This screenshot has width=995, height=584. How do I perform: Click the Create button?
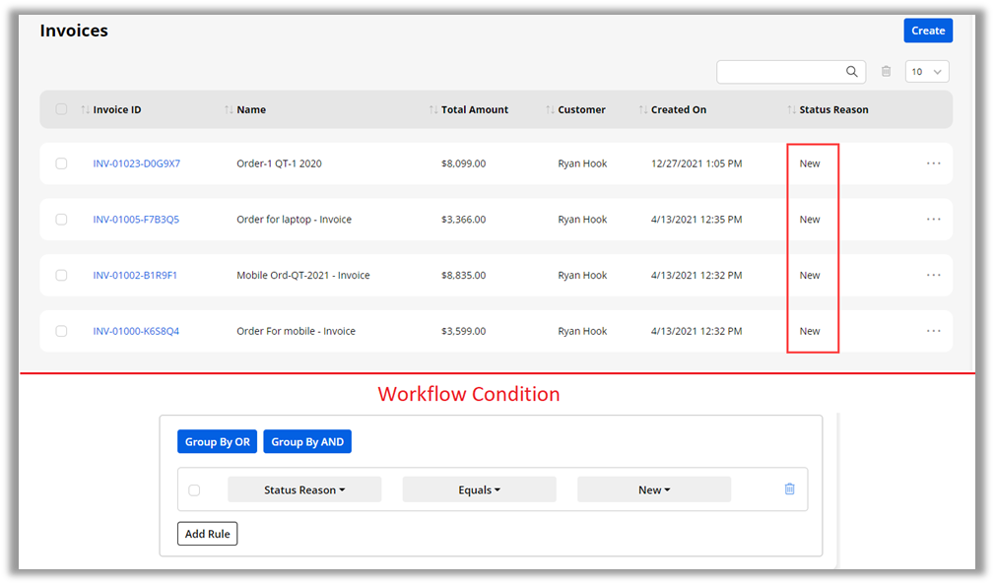[927, 31]
